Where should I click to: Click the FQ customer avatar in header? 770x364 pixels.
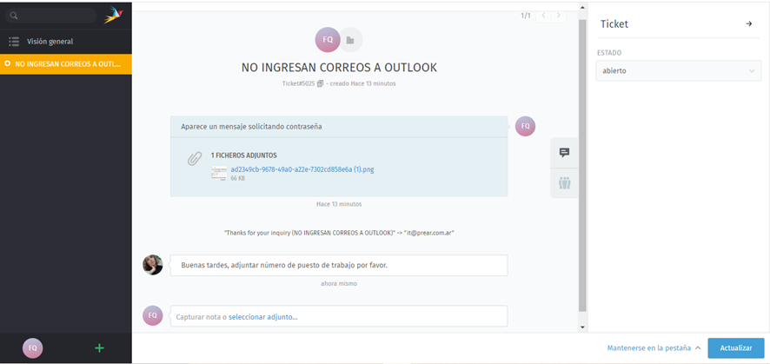[328, 40]
